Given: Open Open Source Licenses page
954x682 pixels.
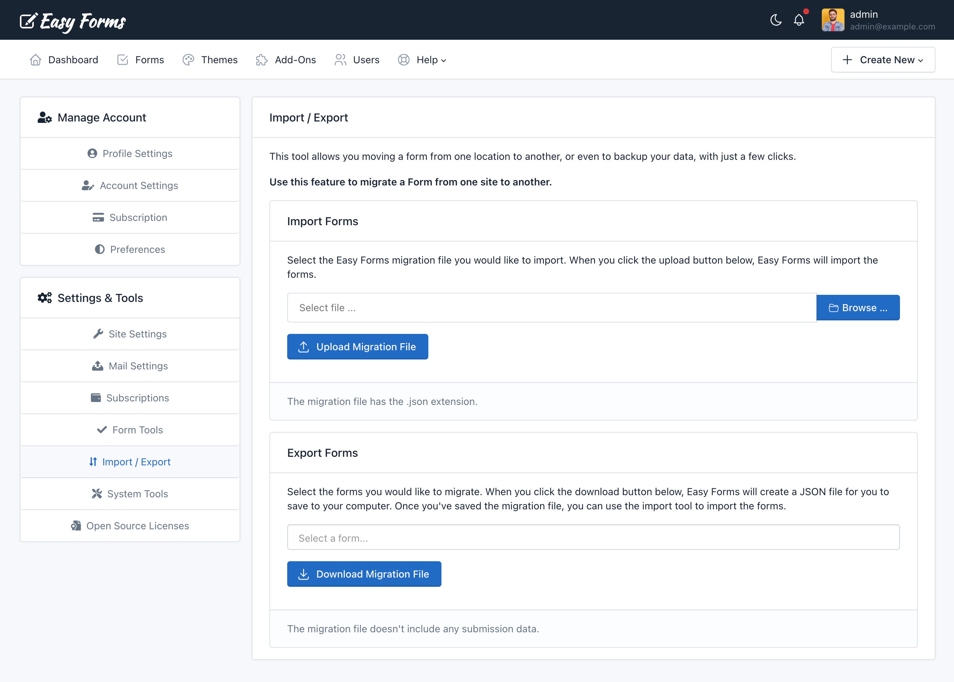Looking at the screenshot, I should tap(130, 526).
